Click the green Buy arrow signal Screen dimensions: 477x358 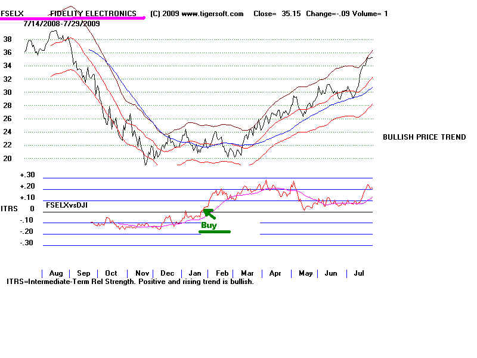(209, 213)
